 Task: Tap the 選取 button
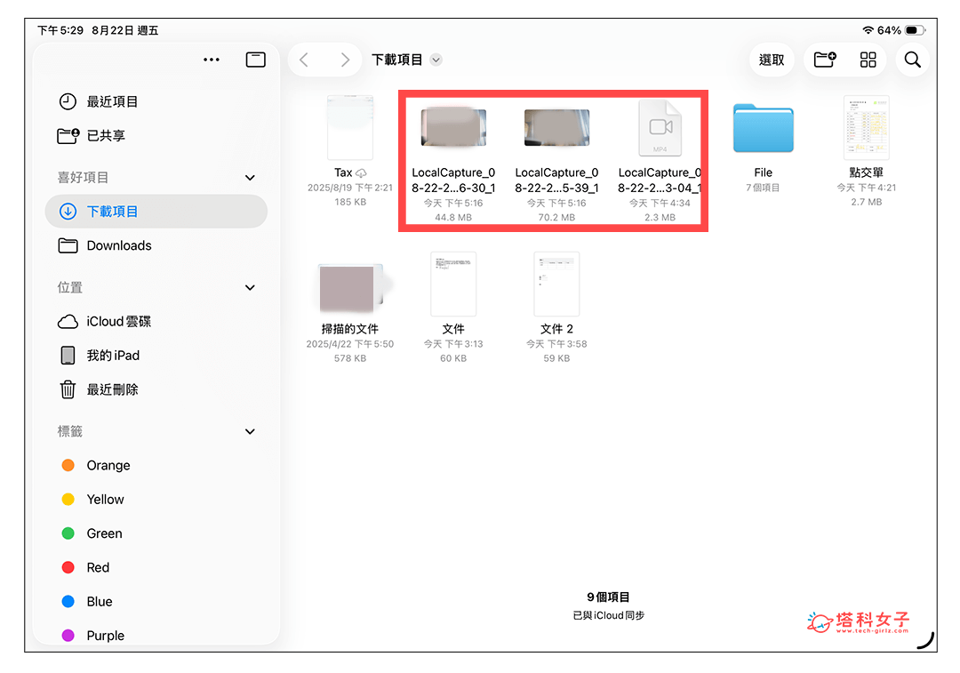(772, 60)
